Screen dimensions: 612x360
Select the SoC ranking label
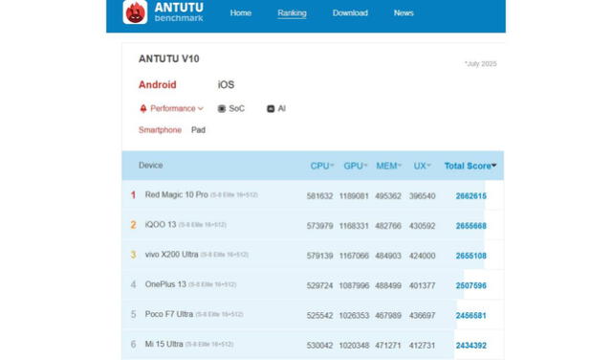point(236,108)
